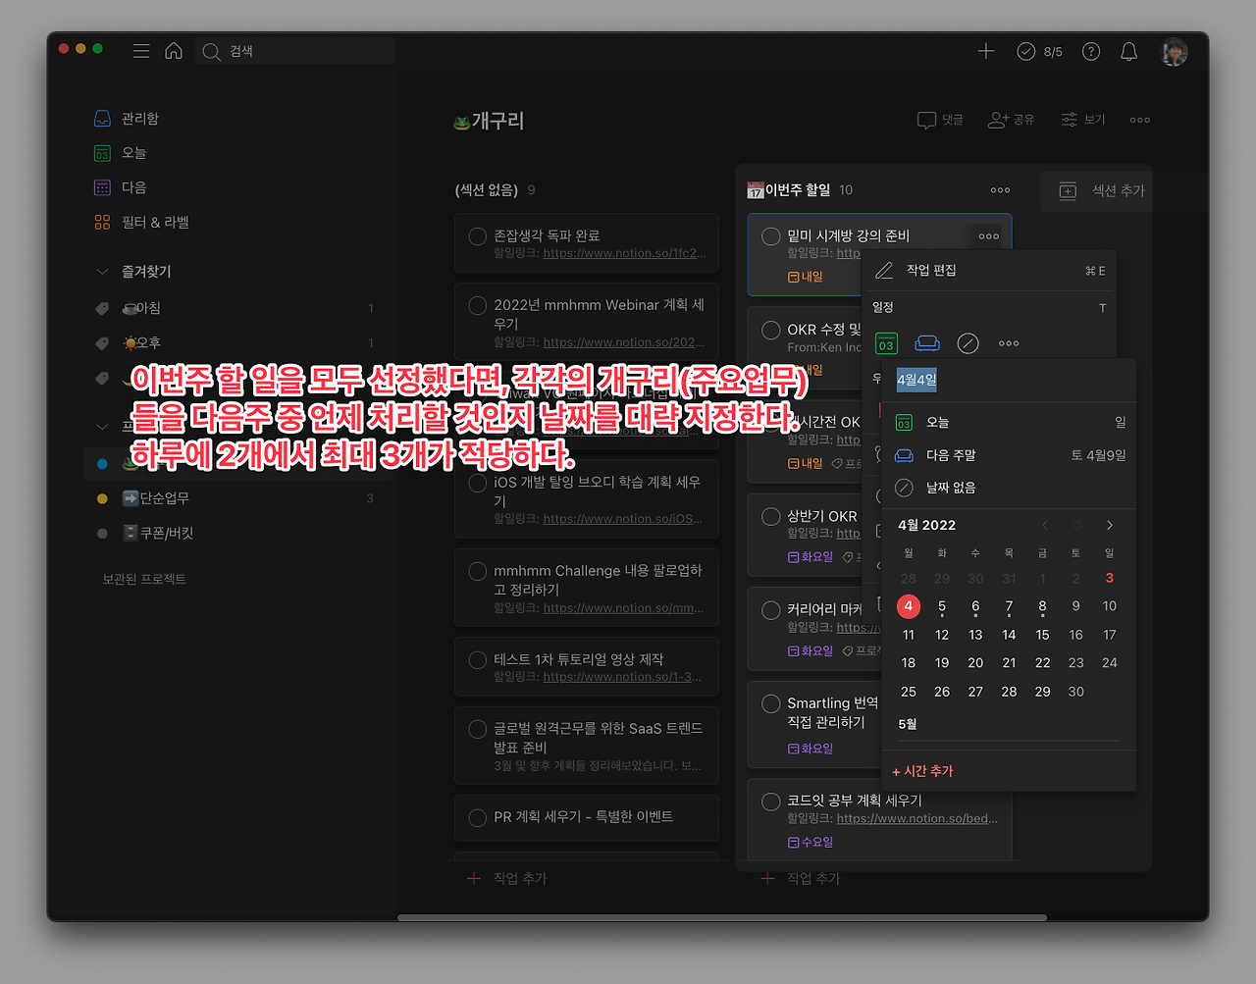Screen dimensions: 1256x984
Task: Click the quick add plus icon in top bar
Action: point(986,51)
